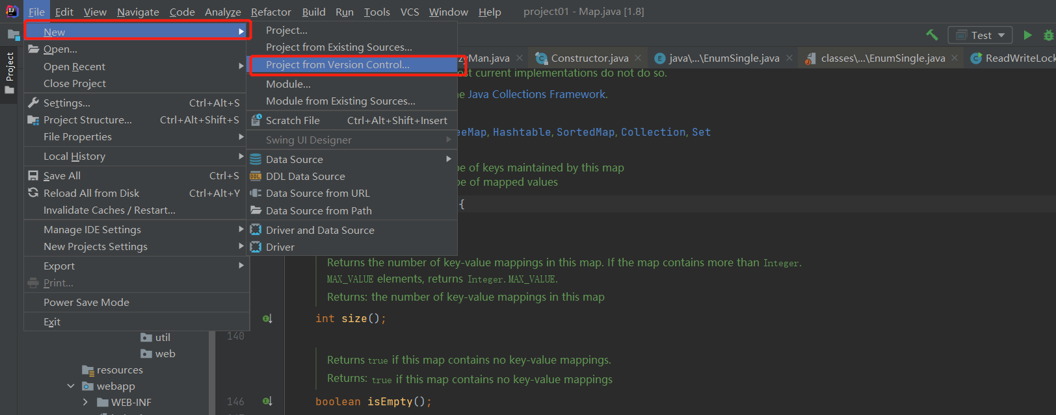1056x415 pixels.
Task: Click the Constructor.java tab class icon
Action: point(541,58)
